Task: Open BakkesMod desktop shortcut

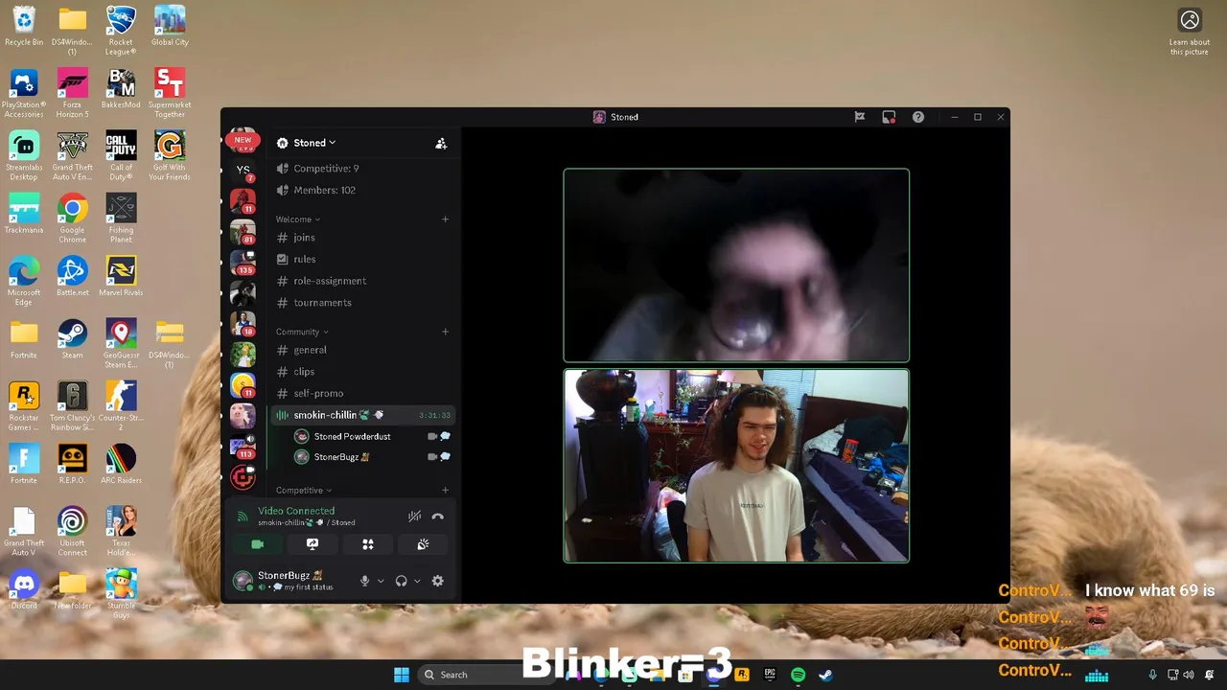Action: coord(121,89)
